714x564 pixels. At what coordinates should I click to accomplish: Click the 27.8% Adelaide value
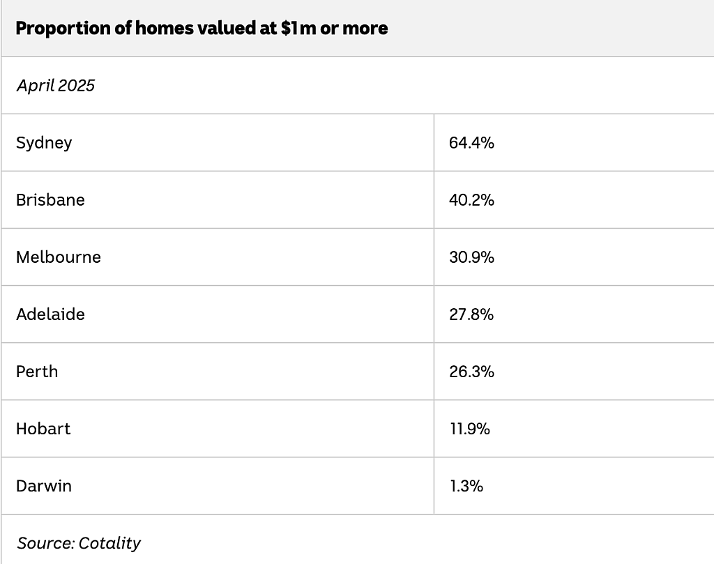(x=471, y=314)
